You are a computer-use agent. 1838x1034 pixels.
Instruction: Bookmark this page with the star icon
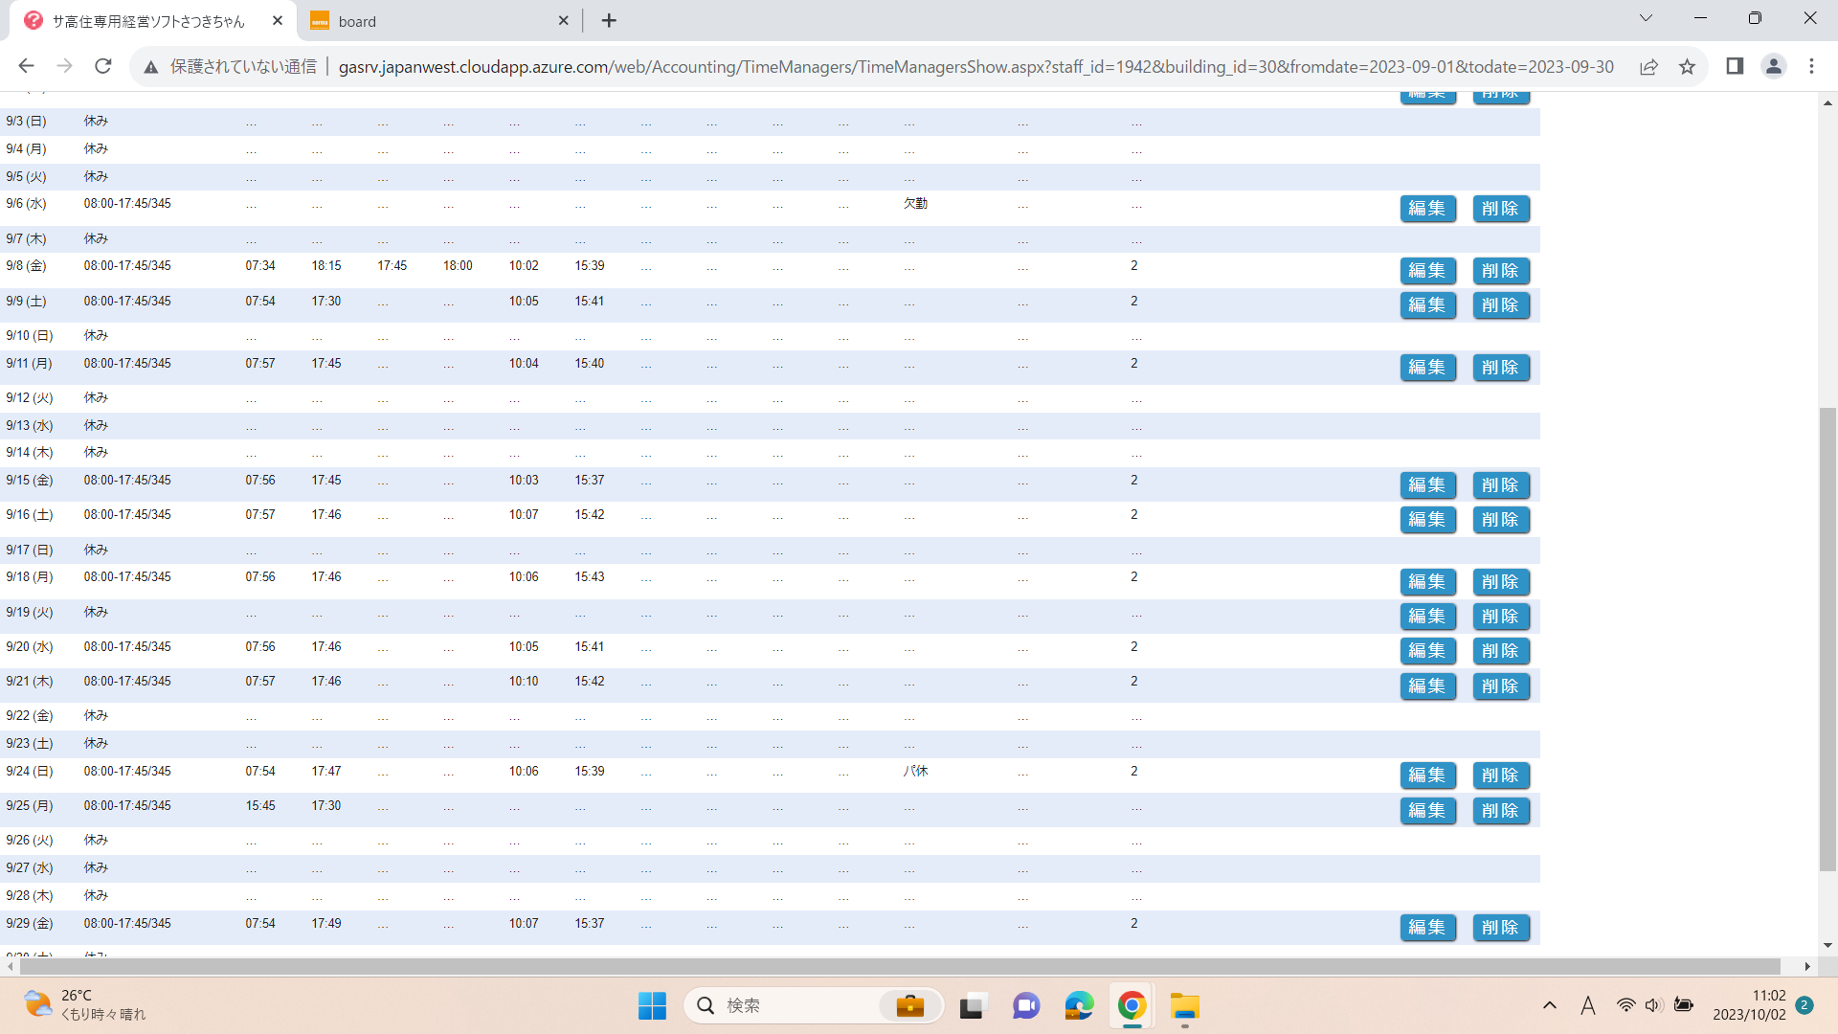coord(1687,66)
